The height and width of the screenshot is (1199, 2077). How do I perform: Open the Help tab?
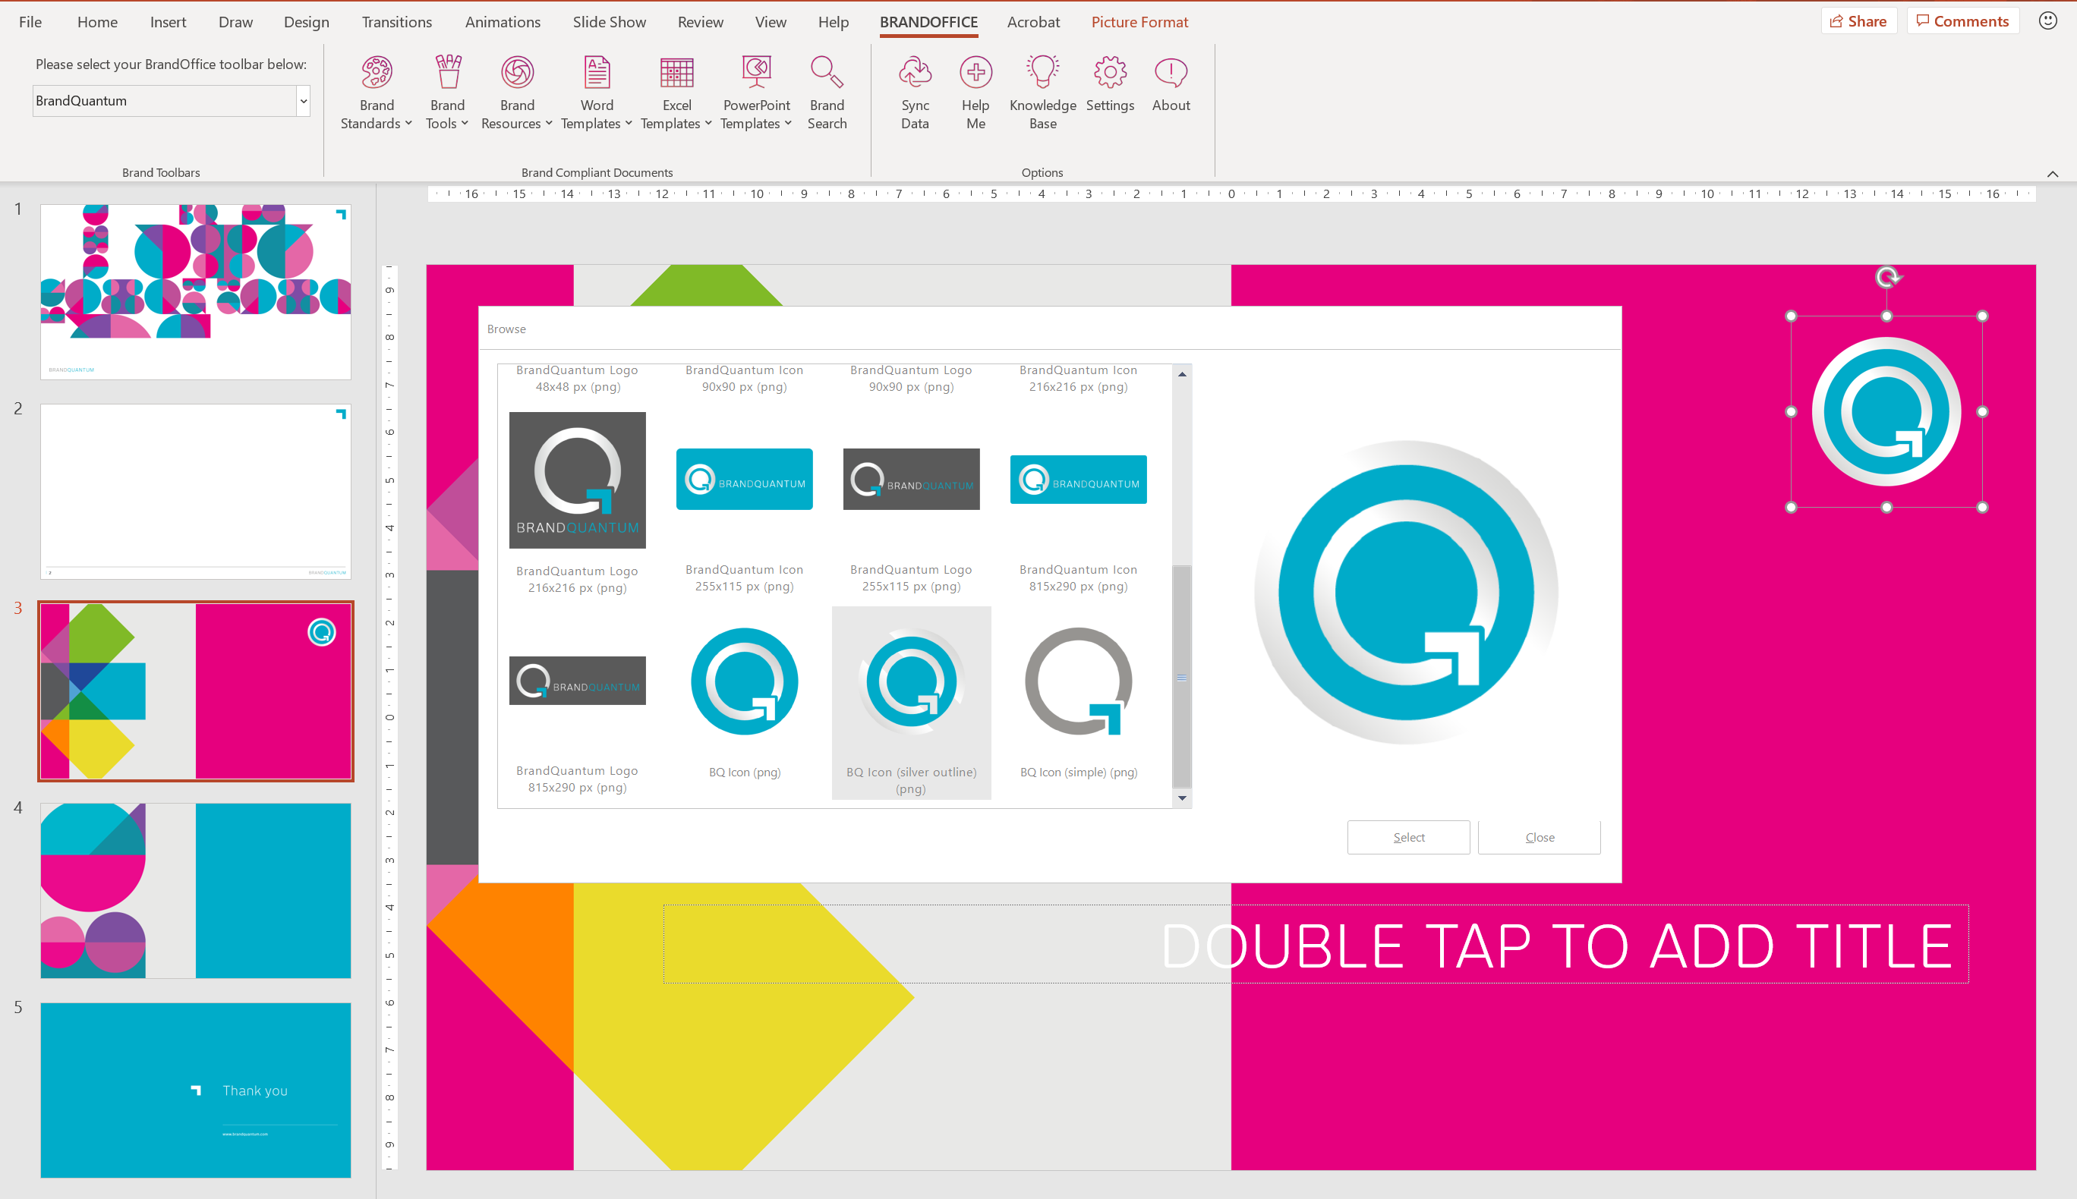[833, 22]
